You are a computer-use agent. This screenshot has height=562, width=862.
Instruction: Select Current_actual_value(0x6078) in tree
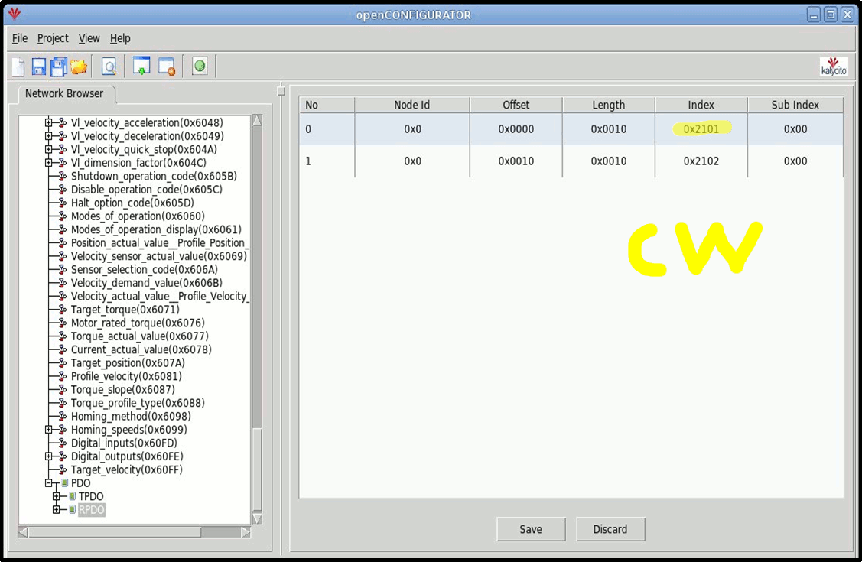141,349
